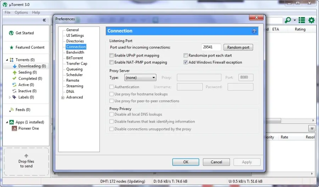
Task: Open the Queueing preferences page
Action: tap(74, 69)
